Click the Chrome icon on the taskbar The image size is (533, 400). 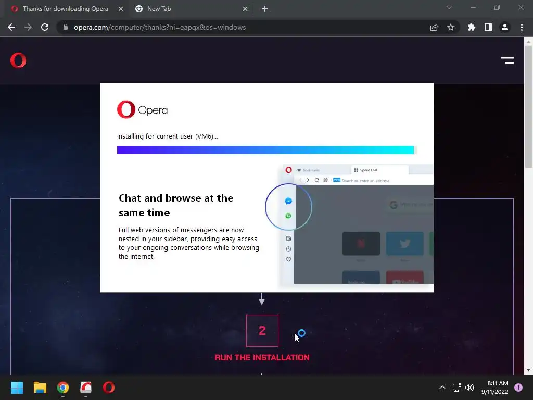(63, 387)
